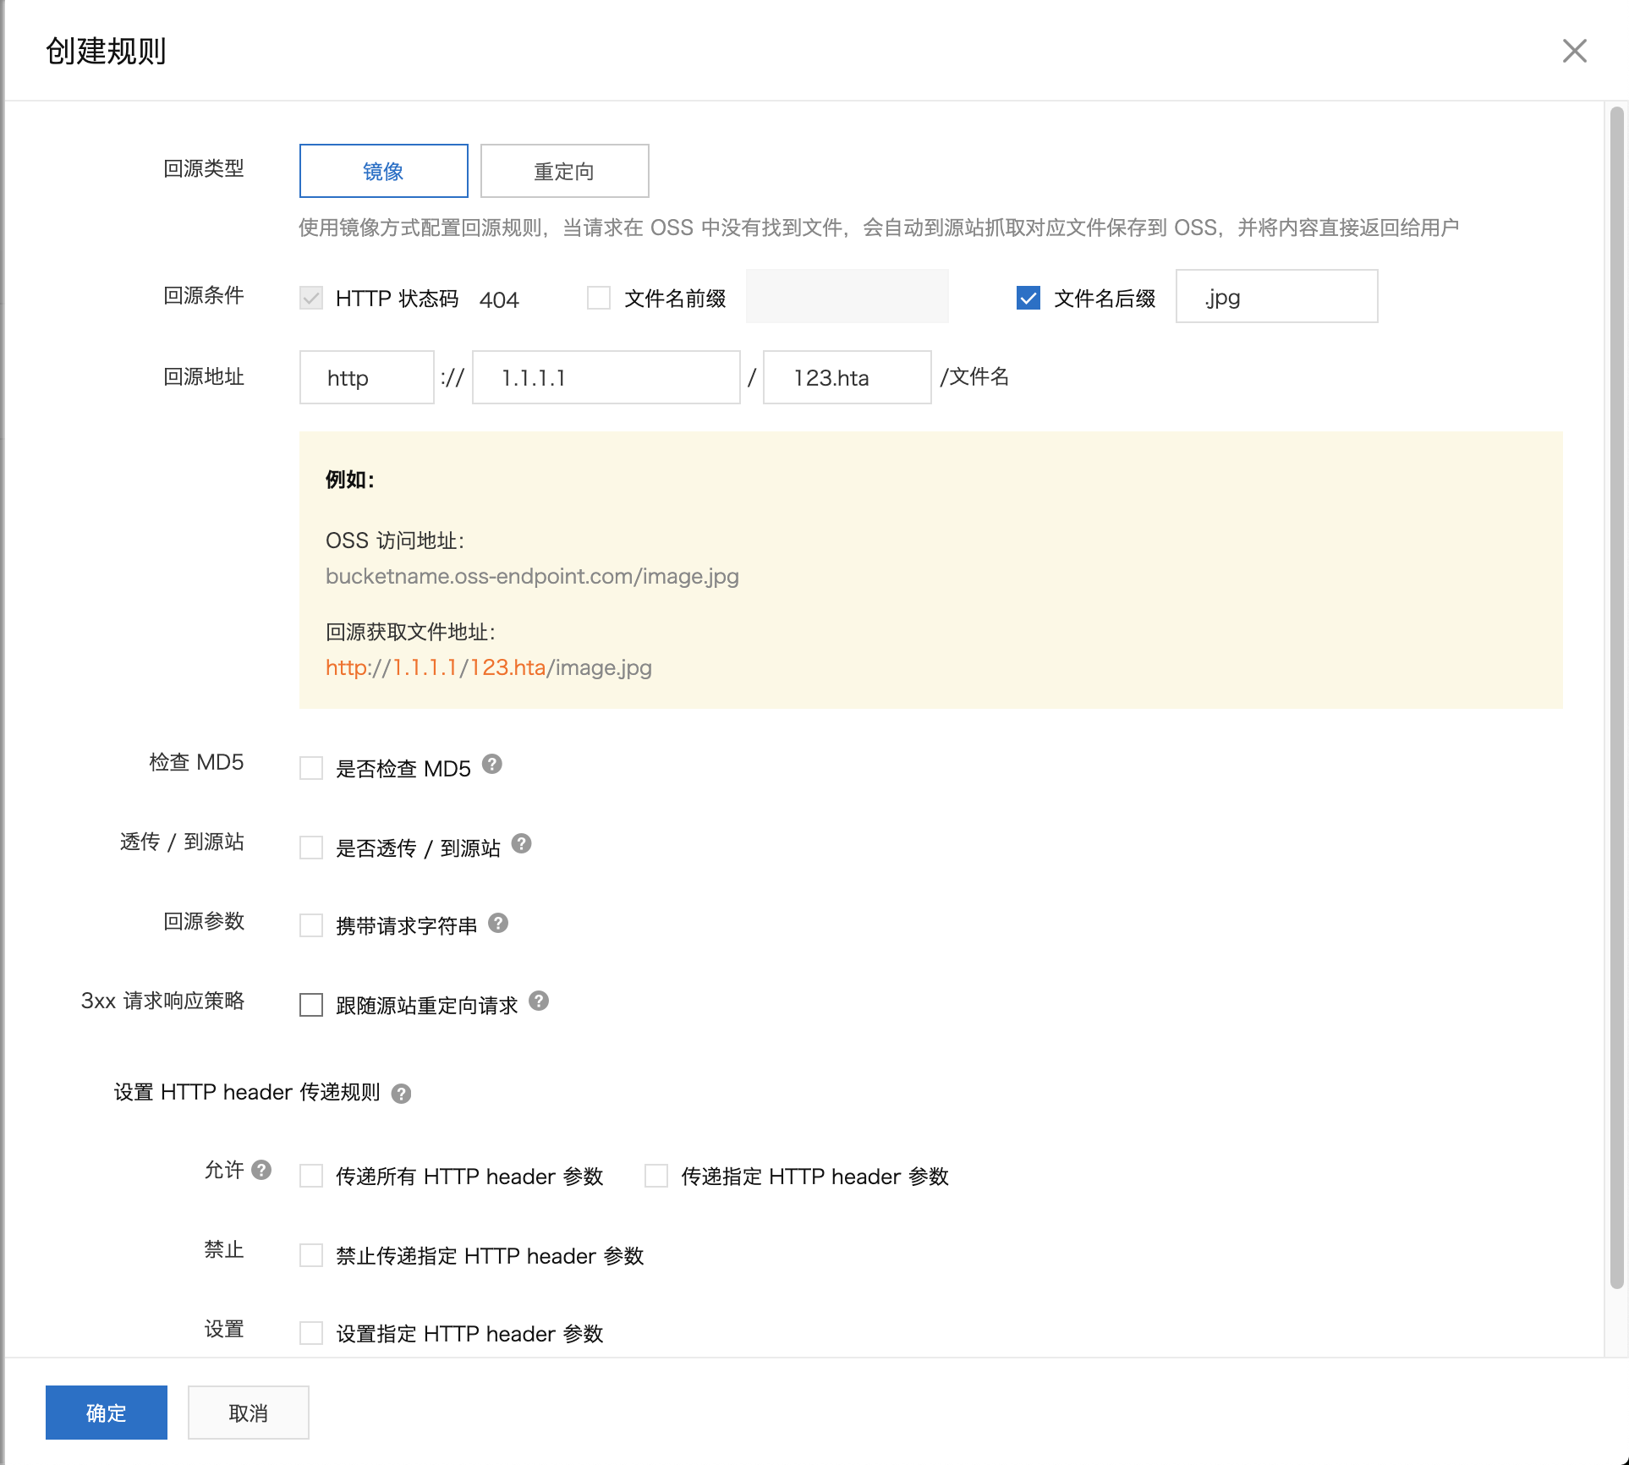The image size is (1629, 1465).
Task: Click the 文件名后缀 .jpg input field
Action: pyautogui.click(x=1276, y=296)
